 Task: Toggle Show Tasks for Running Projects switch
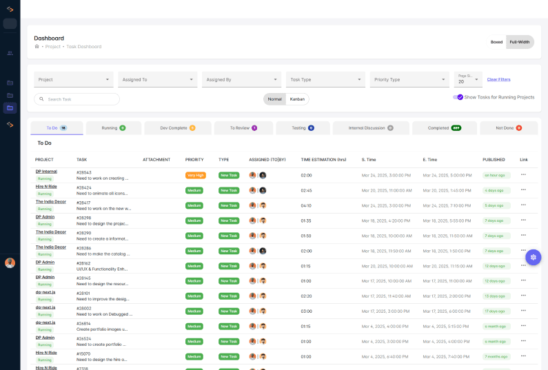pos(458,97)
